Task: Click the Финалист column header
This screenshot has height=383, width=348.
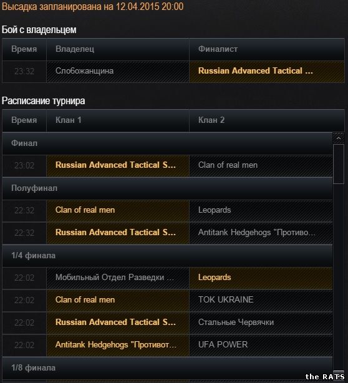Action: (267, 49)
